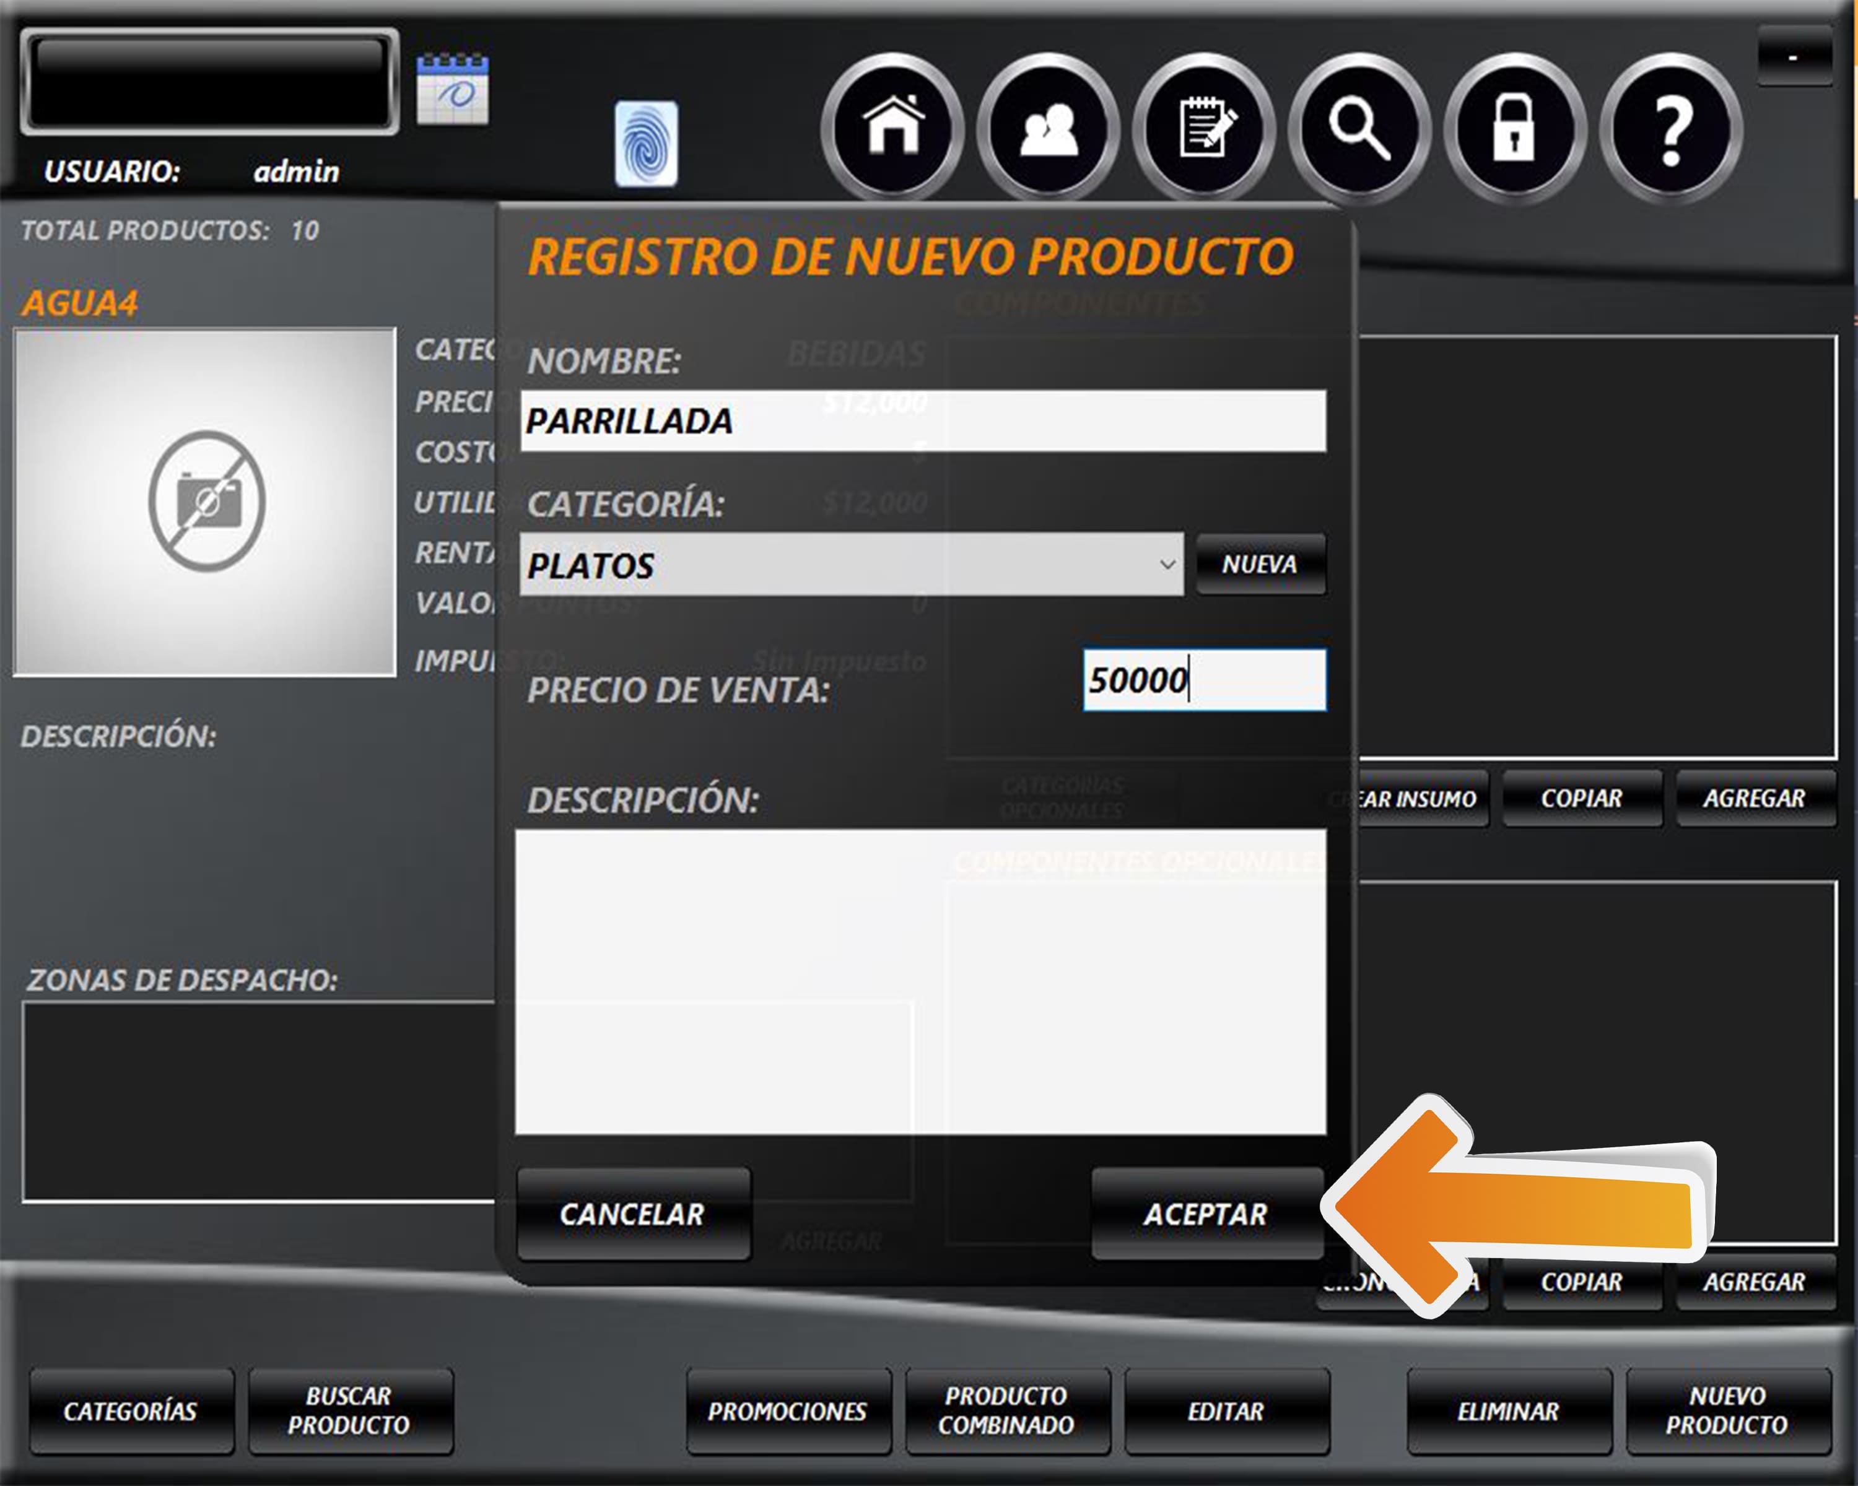The image size is (1858, 1486).
Task: Open the users/clients round icon
Action: pyautogui.click(x=1048, y=128)
